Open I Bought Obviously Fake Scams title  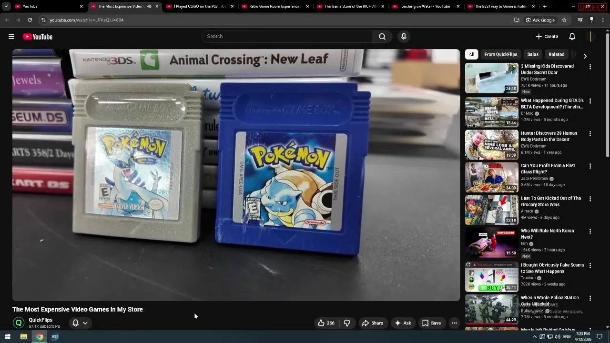coord(552,268)
